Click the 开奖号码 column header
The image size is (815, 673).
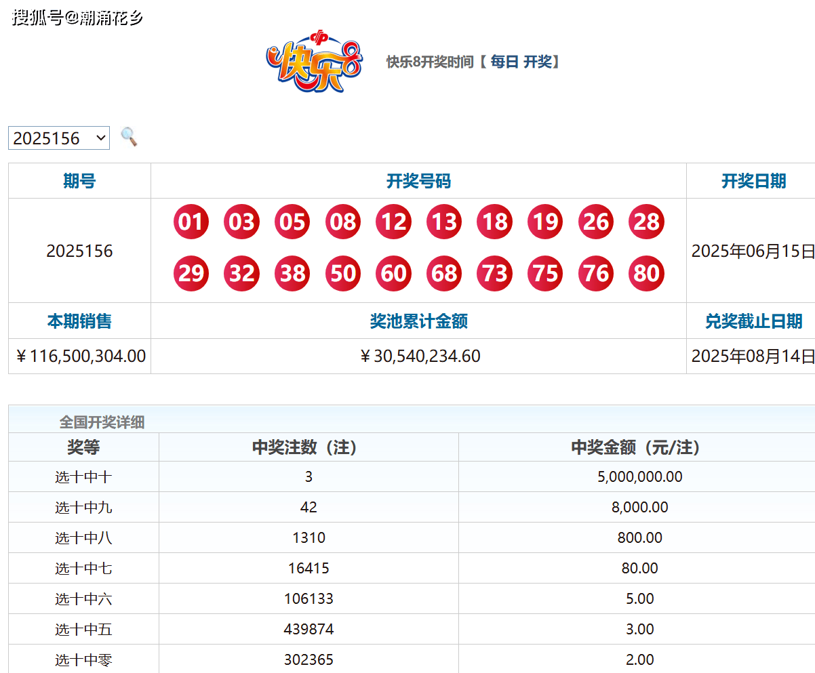point(418,181)
